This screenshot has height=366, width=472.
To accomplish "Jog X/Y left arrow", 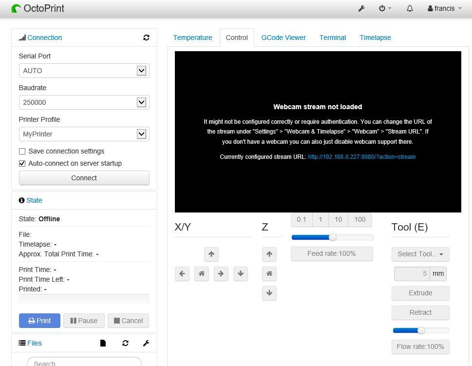I will (x=182, y=274).
